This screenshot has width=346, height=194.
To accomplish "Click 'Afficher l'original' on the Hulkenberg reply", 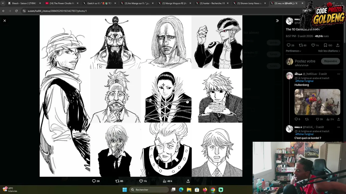I will click(304, 81).
